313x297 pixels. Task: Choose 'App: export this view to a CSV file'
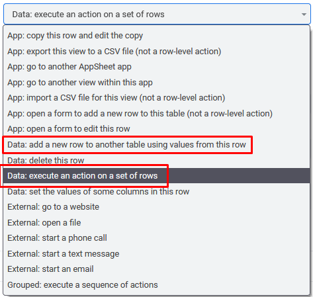pyautogui.click(x=156, y=51)
